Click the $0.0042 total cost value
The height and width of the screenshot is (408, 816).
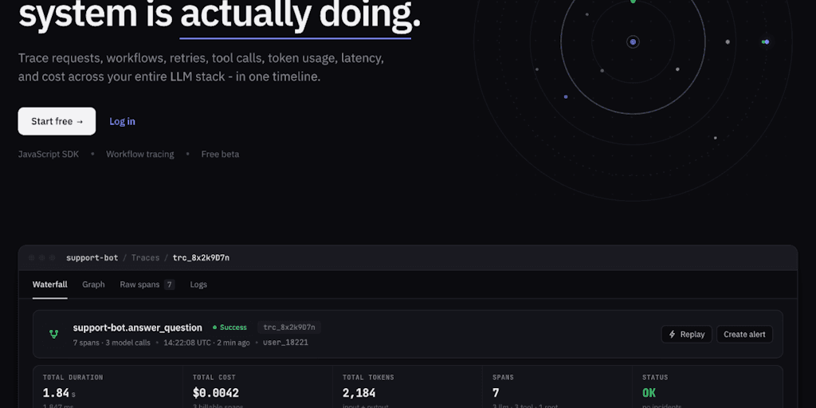(x=215, y=393)
